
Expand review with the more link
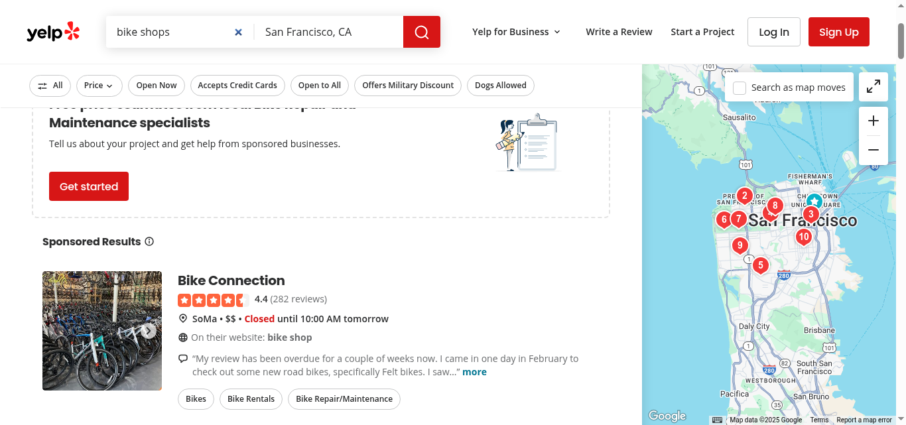pyautogui.click(x=474, y=372)
